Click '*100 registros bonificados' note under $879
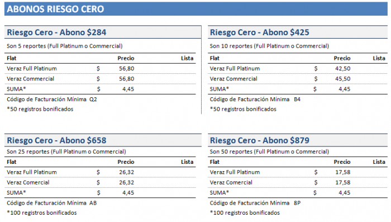This screenshot has width=391, height=222. 245,212
